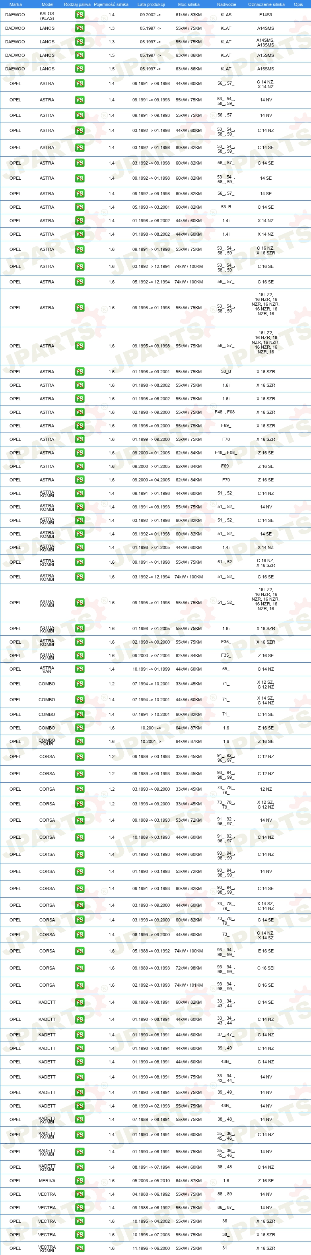311x1255 pixels.
Task: Click the Lata produkcji column header
Action: point(151,4)
